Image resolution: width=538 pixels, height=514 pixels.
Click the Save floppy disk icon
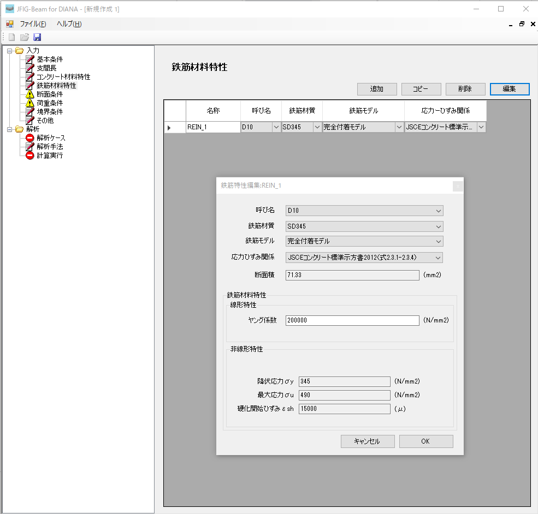coord(37,37)
